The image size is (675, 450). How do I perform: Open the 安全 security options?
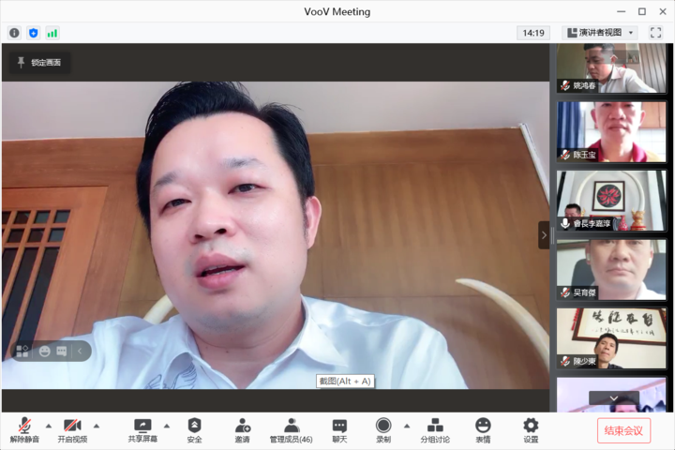pyautogui.click(x=194, y=430)
